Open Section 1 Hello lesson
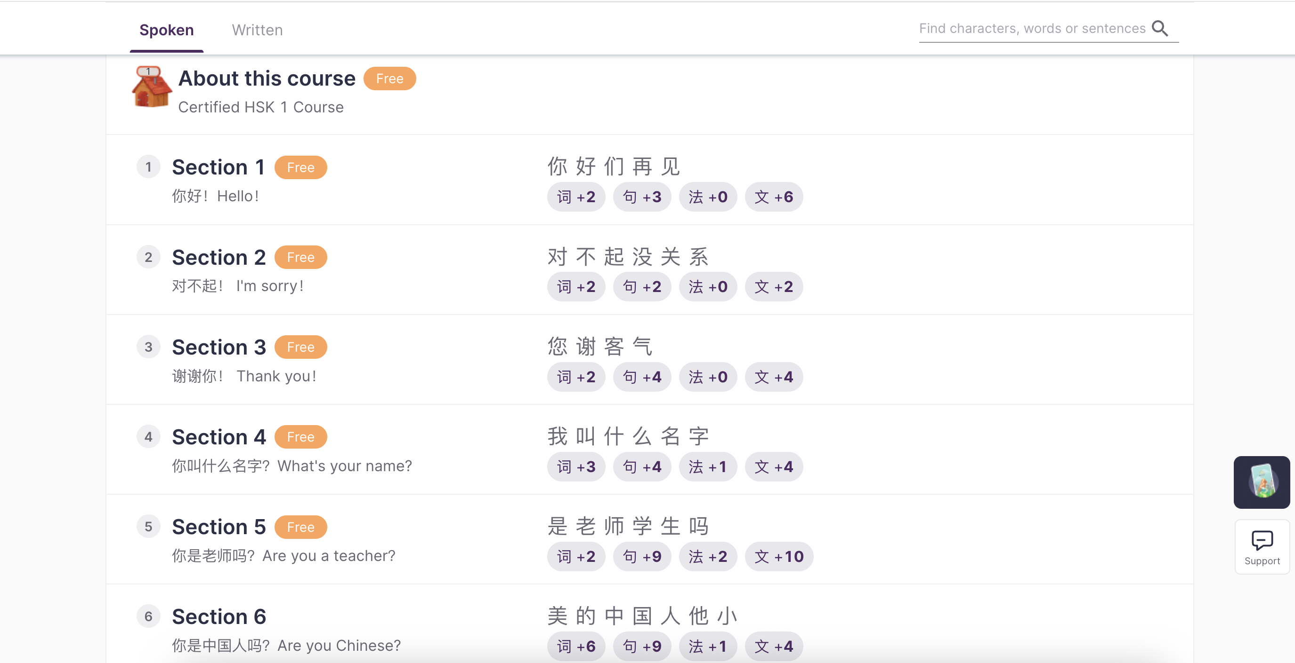1295x663 pixels. (x=219, y=166)
